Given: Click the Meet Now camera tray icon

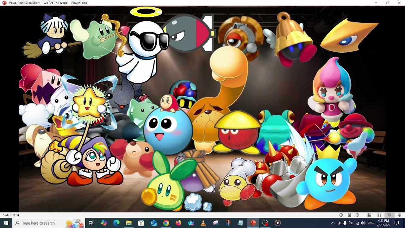Looking at the screenshot, I should click(339, 223).
